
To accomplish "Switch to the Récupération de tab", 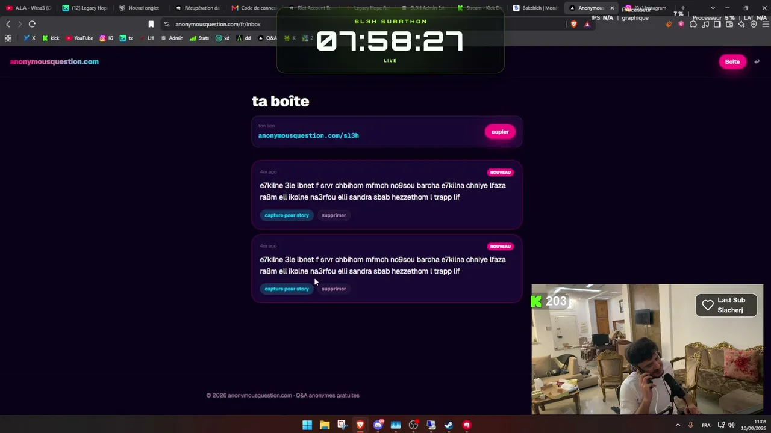I will (198, 8).
